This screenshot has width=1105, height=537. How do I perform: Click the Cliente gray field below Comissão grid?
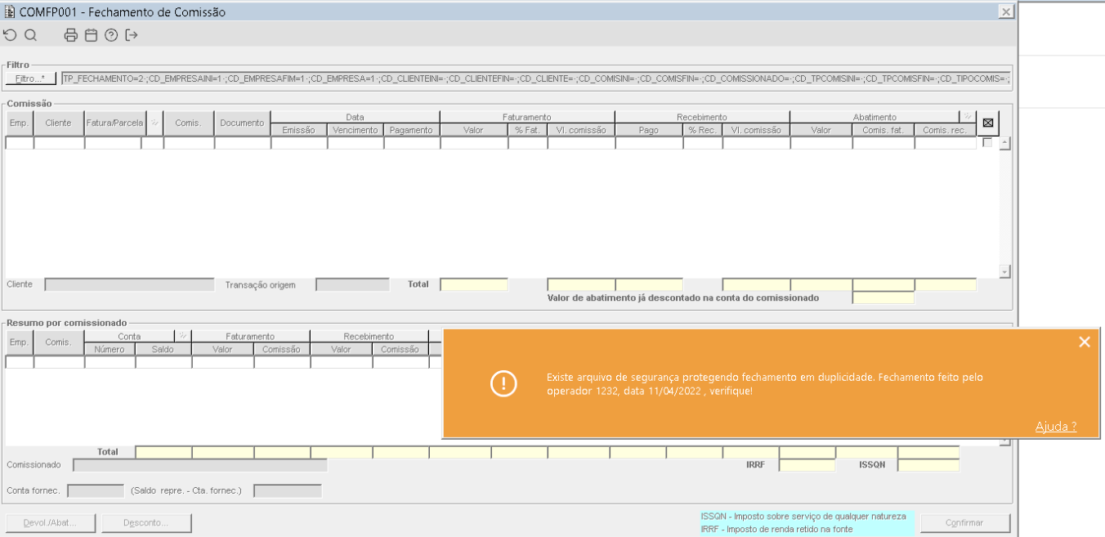pyautogui.click(x=129, y=284)
